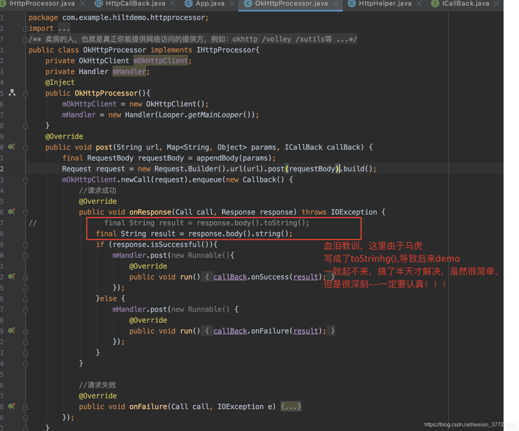
Task: Switch to the IHttpProcessor.java tab
Action: point(42,4)
